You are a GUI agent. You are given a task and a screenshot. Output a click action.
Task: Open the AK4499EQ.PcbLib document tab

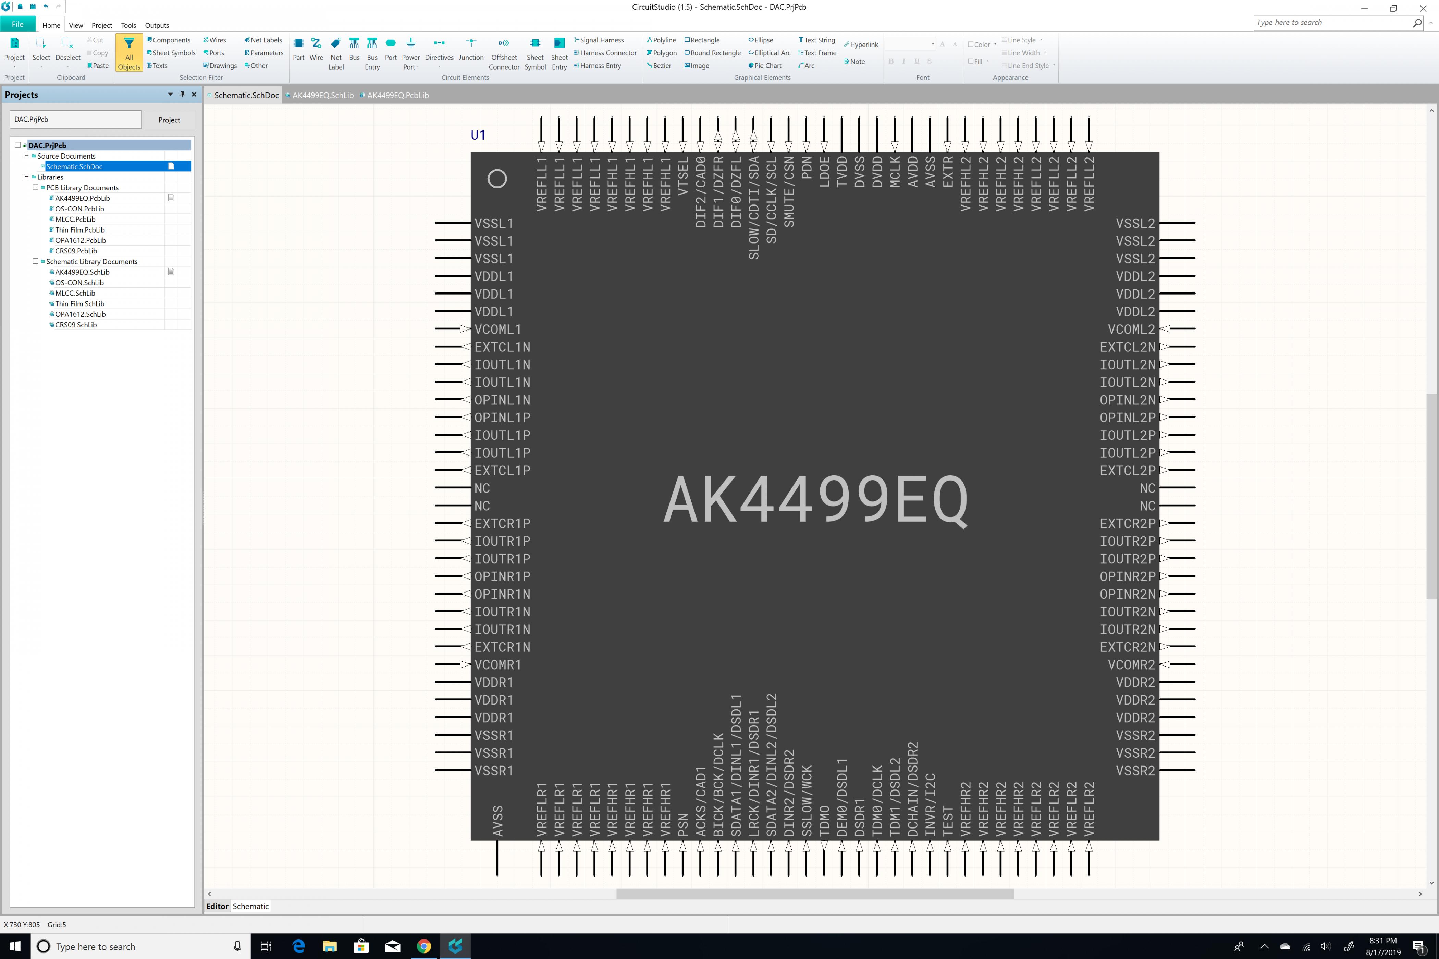point(395,95)
